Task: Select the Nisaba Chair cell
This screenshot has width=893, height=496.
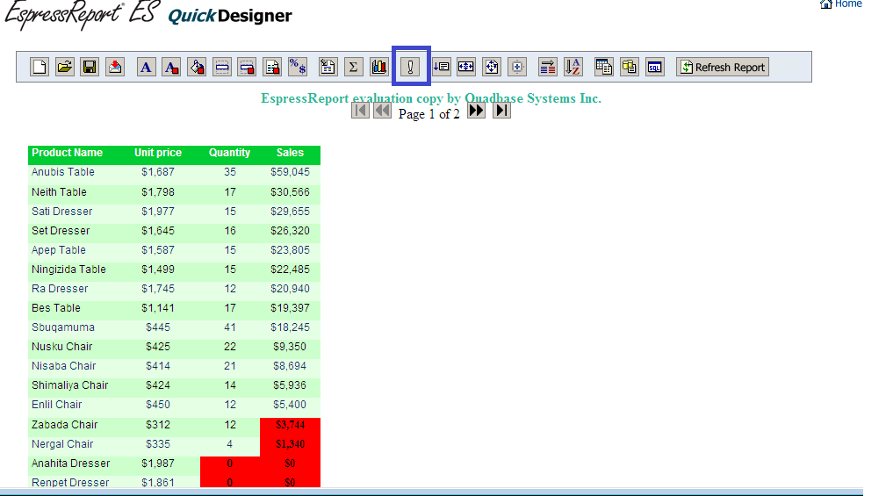Action: point(64,367)
